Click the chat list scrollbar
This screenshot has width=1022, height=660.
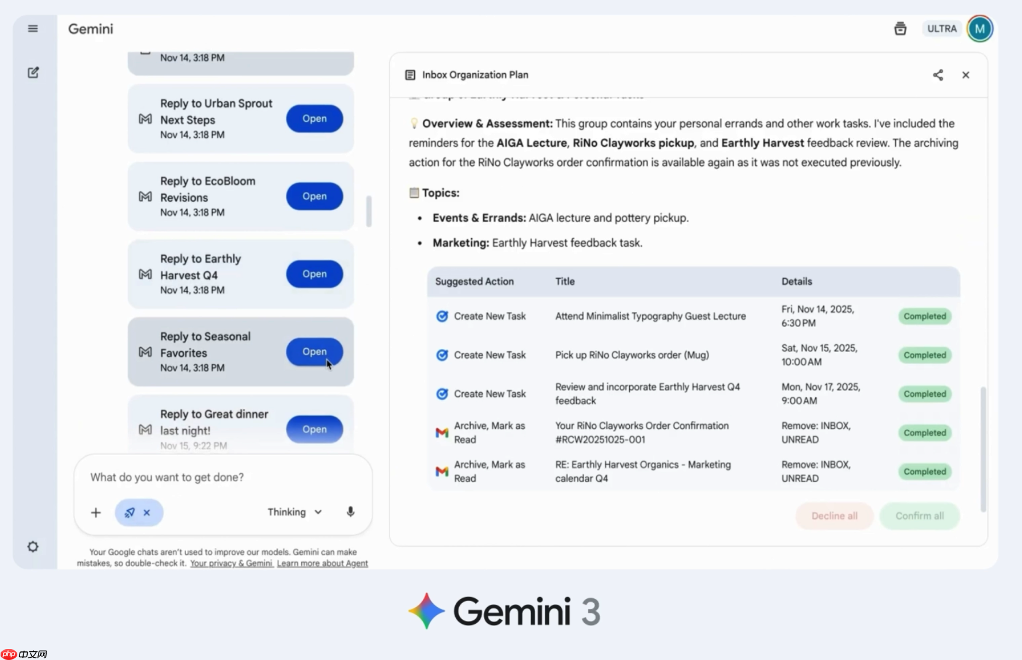[x=369, y=212]
